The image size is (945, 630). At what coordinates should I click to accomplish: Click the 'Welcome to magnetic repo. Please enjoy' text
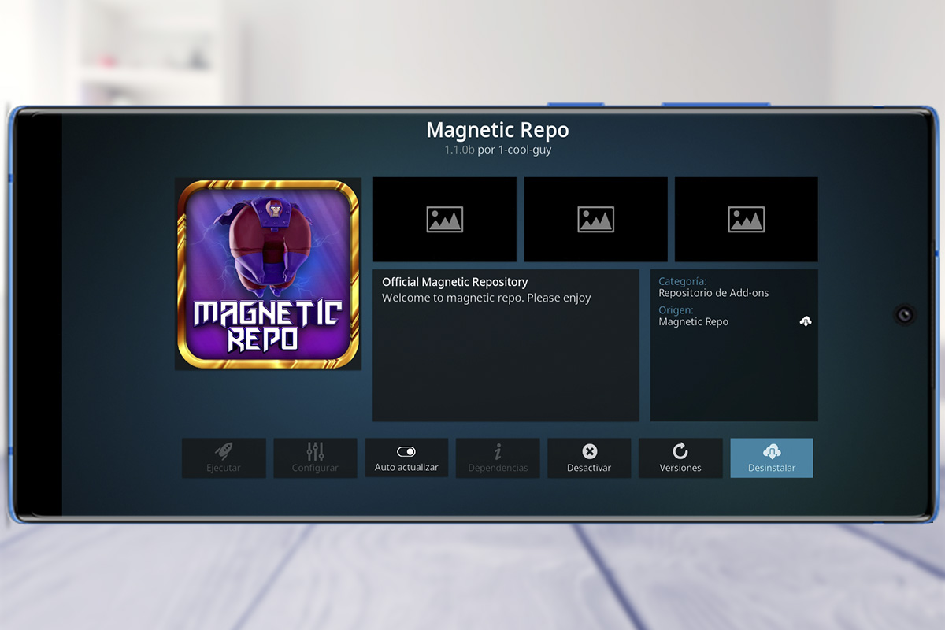tap(487, 298)
